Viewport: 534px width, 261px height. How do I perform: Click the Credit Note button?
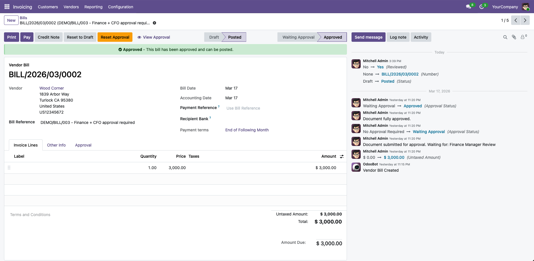tap(49, 37)
